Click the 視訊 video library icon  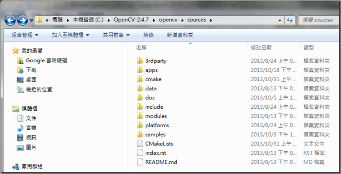20,137
